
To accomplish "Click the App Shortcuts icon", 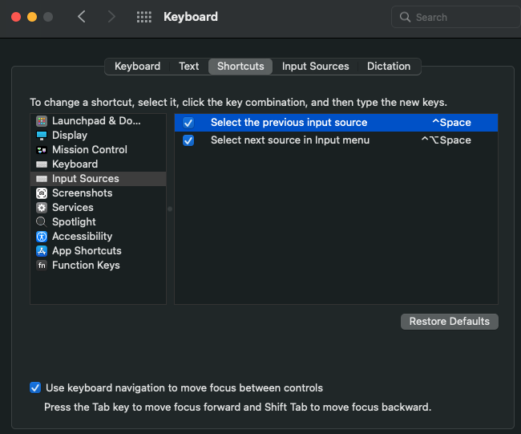I will pos(42,251).
